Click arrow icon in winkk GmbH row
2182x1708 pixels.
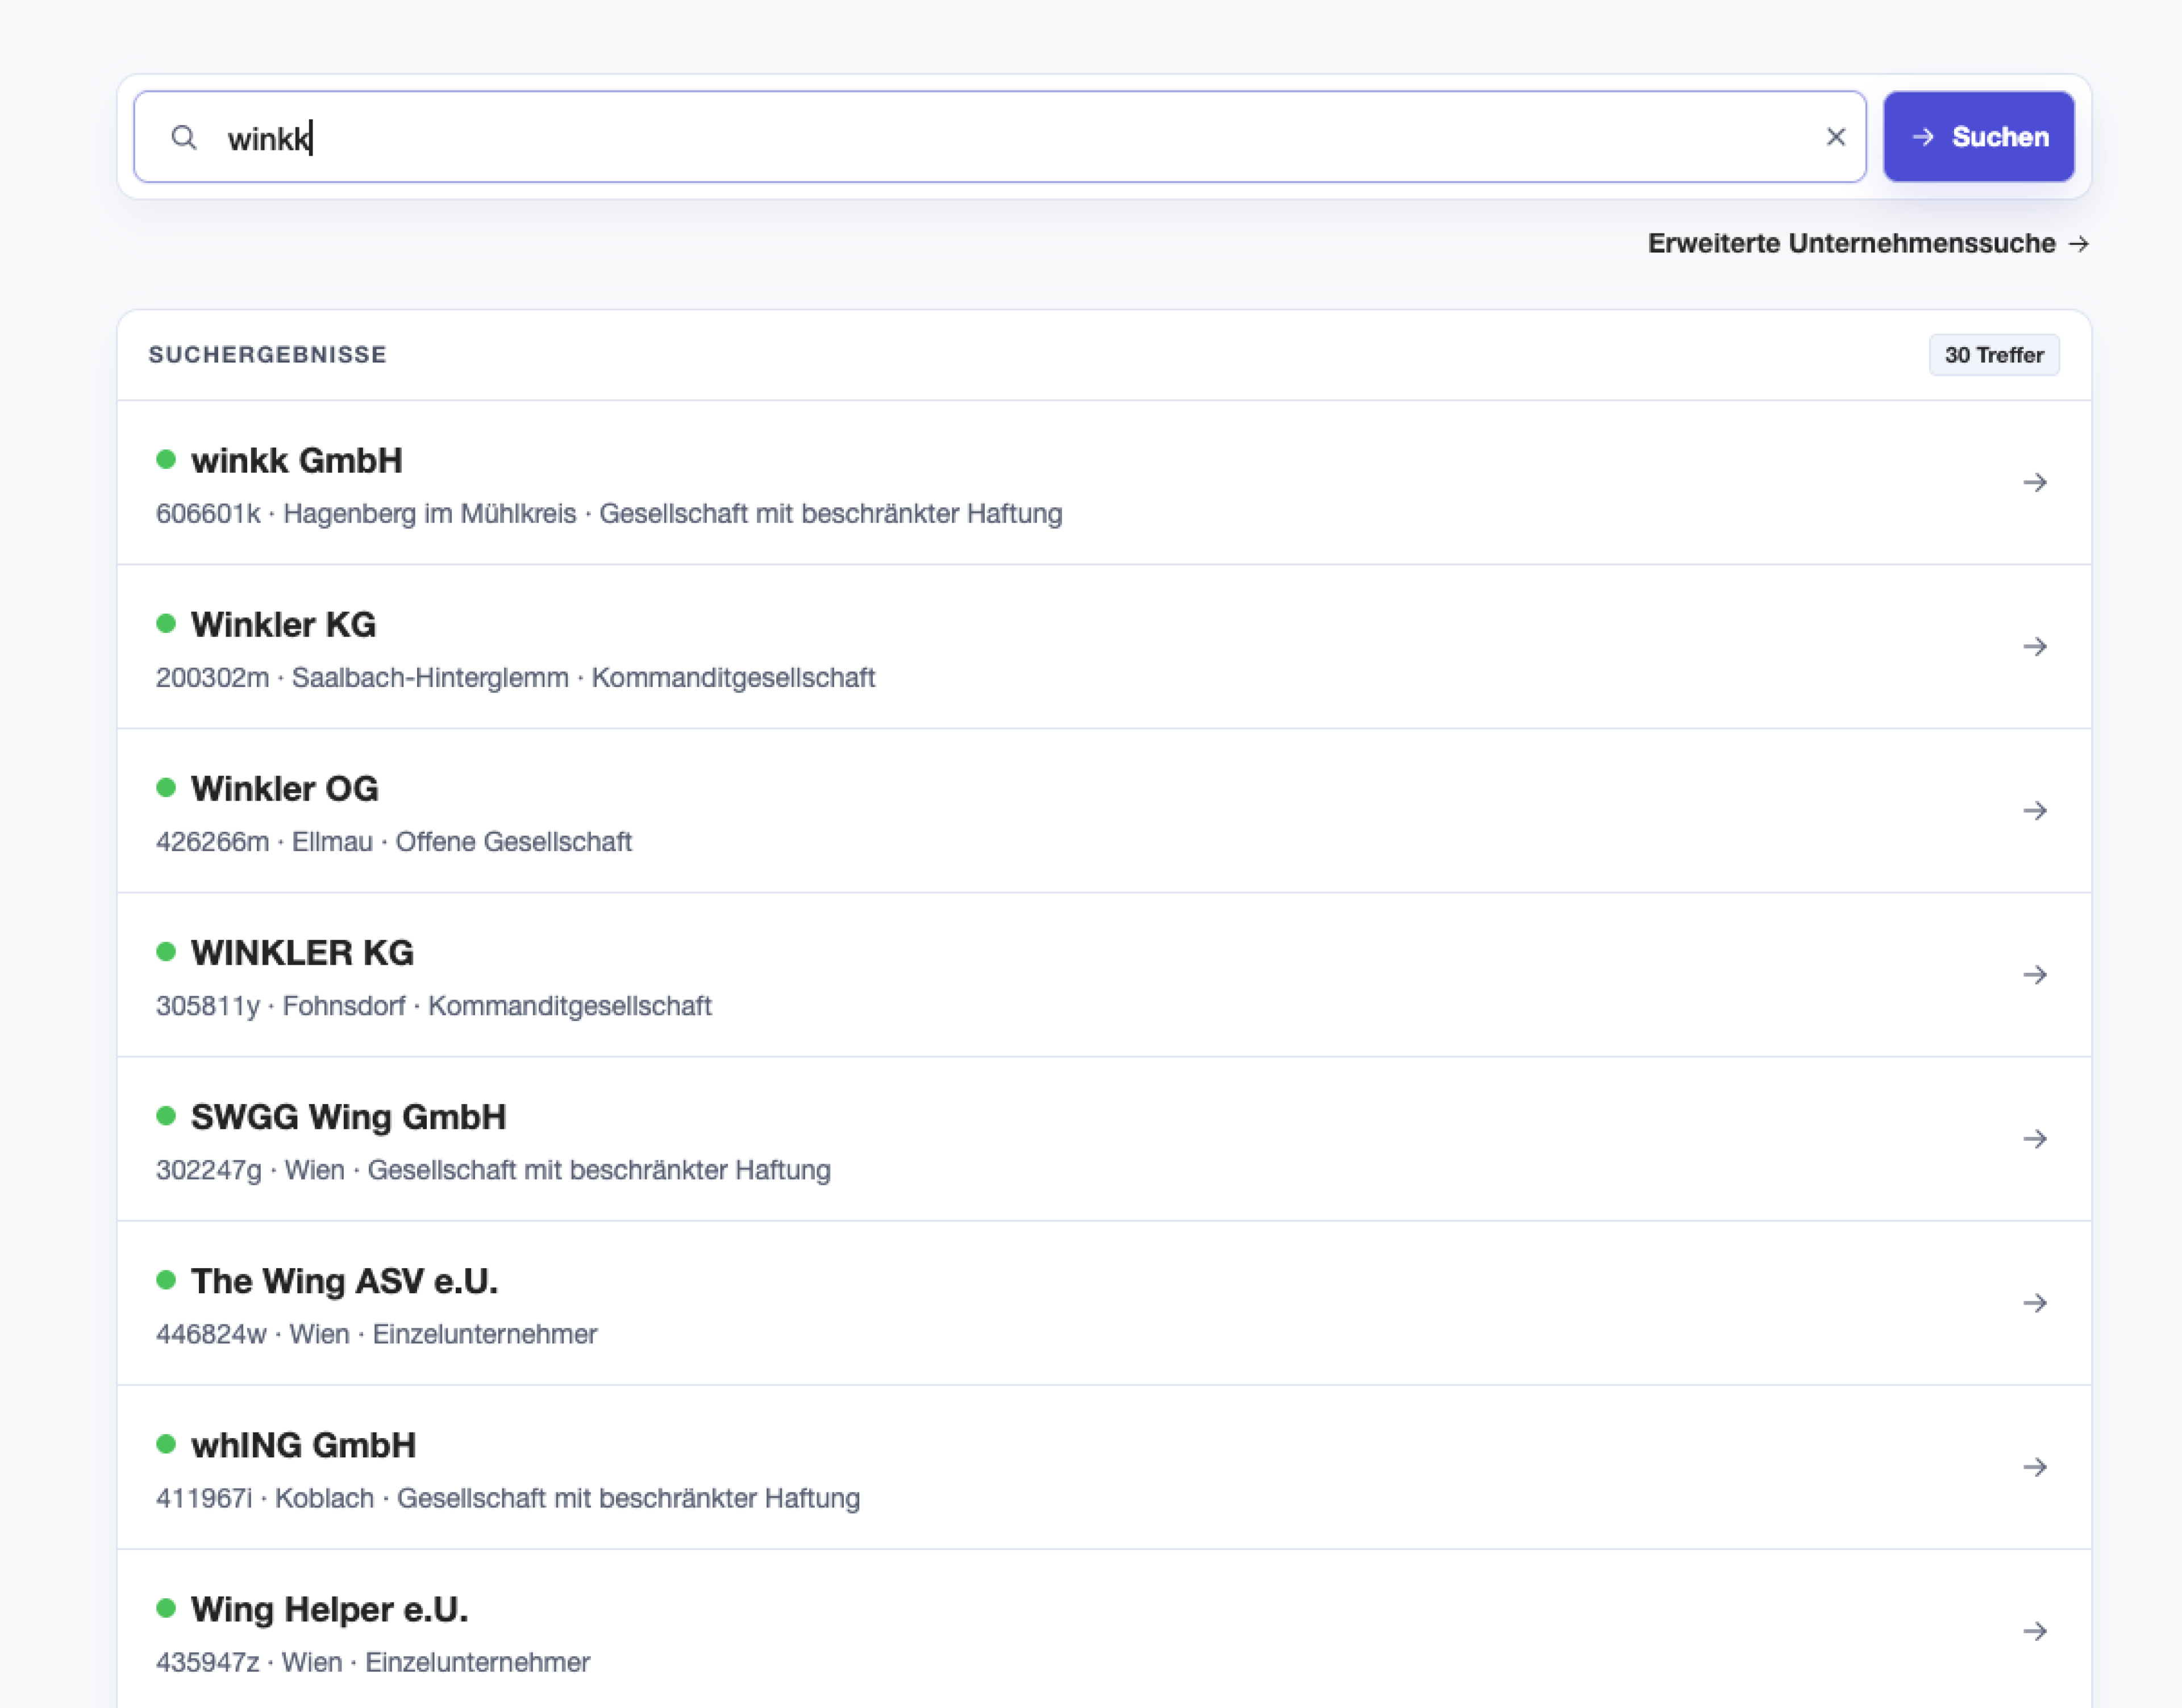tap(2034, 483)
